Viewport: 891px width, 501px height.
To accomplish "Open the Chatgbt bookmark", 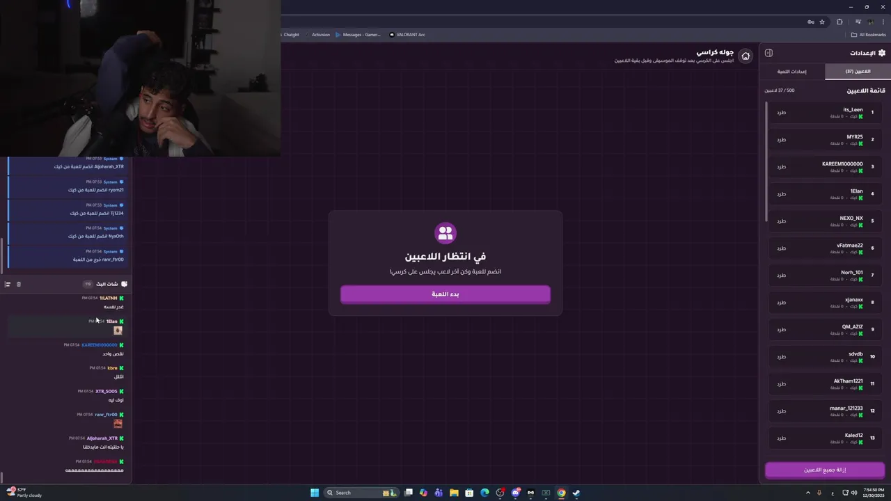I will (290, 35).
